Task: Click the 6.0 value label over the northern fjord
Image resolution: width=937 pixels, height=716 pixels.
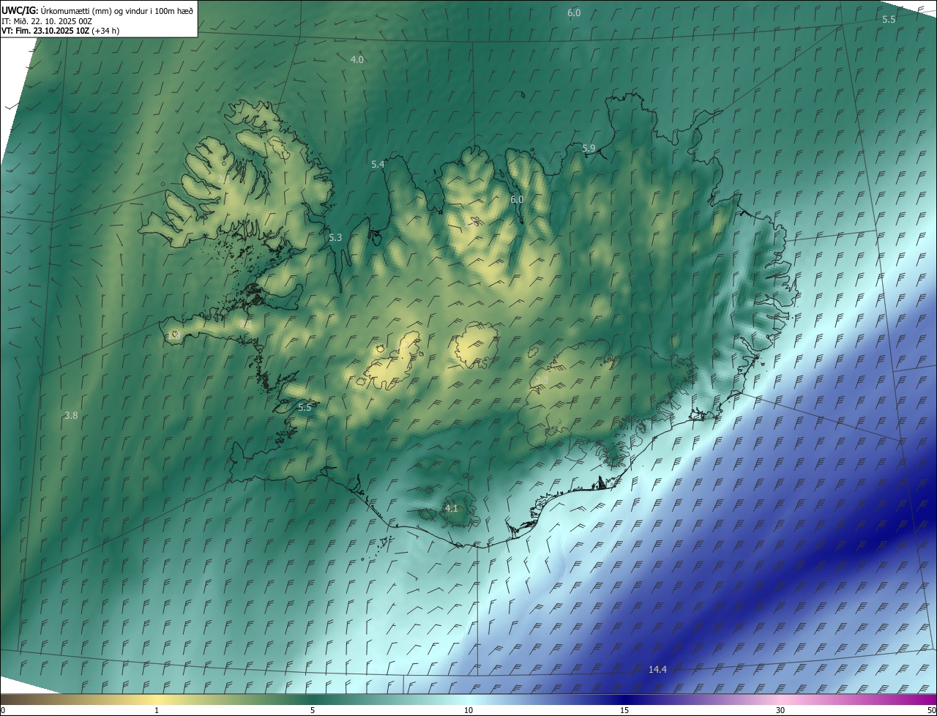Action: (x=517, y=199)
